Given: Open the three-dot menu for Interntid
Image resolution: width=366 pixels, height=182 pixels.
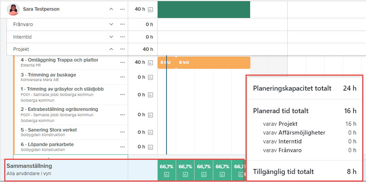Looking at the screenshot, I should point(122,37).
